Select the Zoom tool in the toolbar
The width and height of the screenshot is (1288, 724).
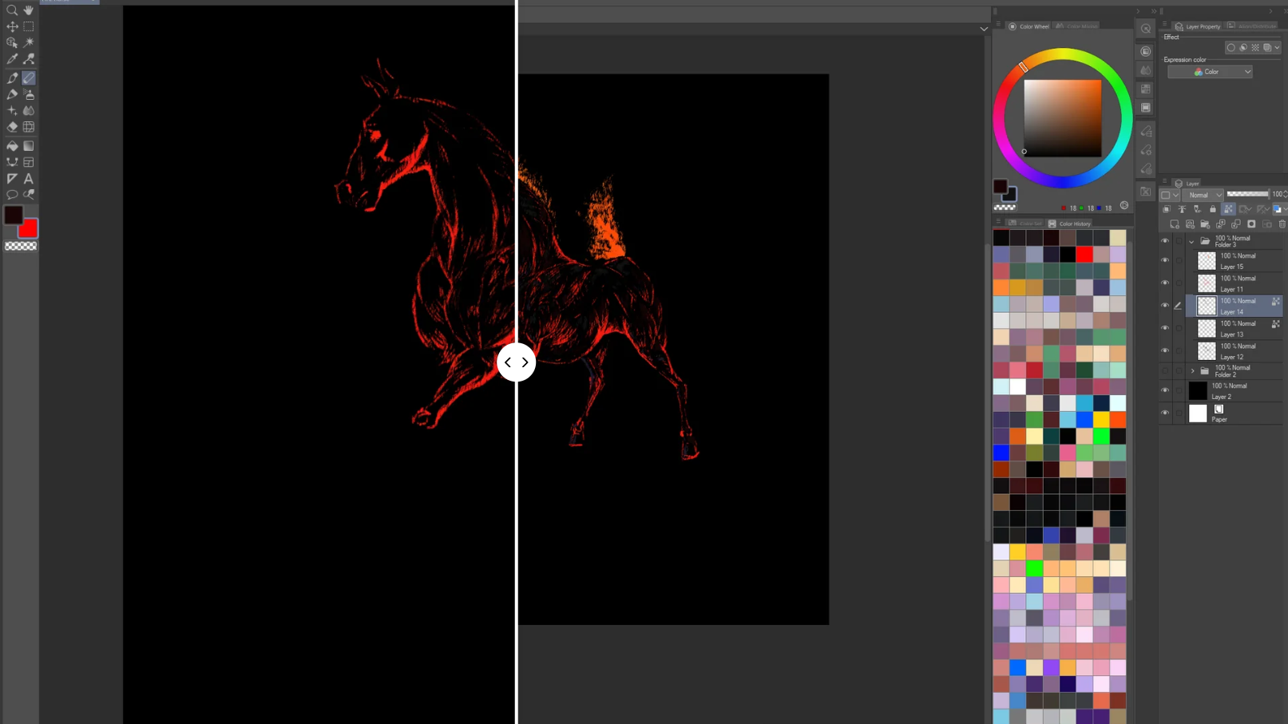coord(12,10)
